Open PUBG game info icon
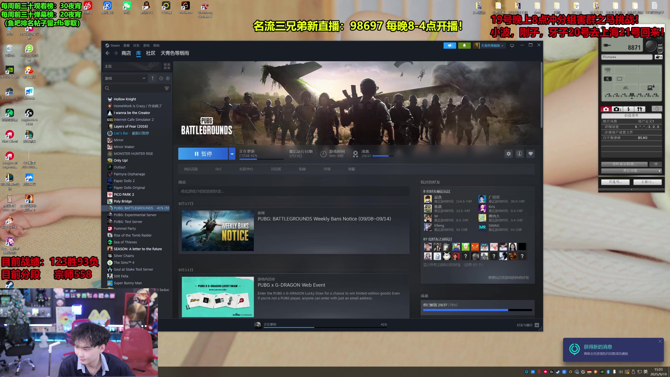 520,154
